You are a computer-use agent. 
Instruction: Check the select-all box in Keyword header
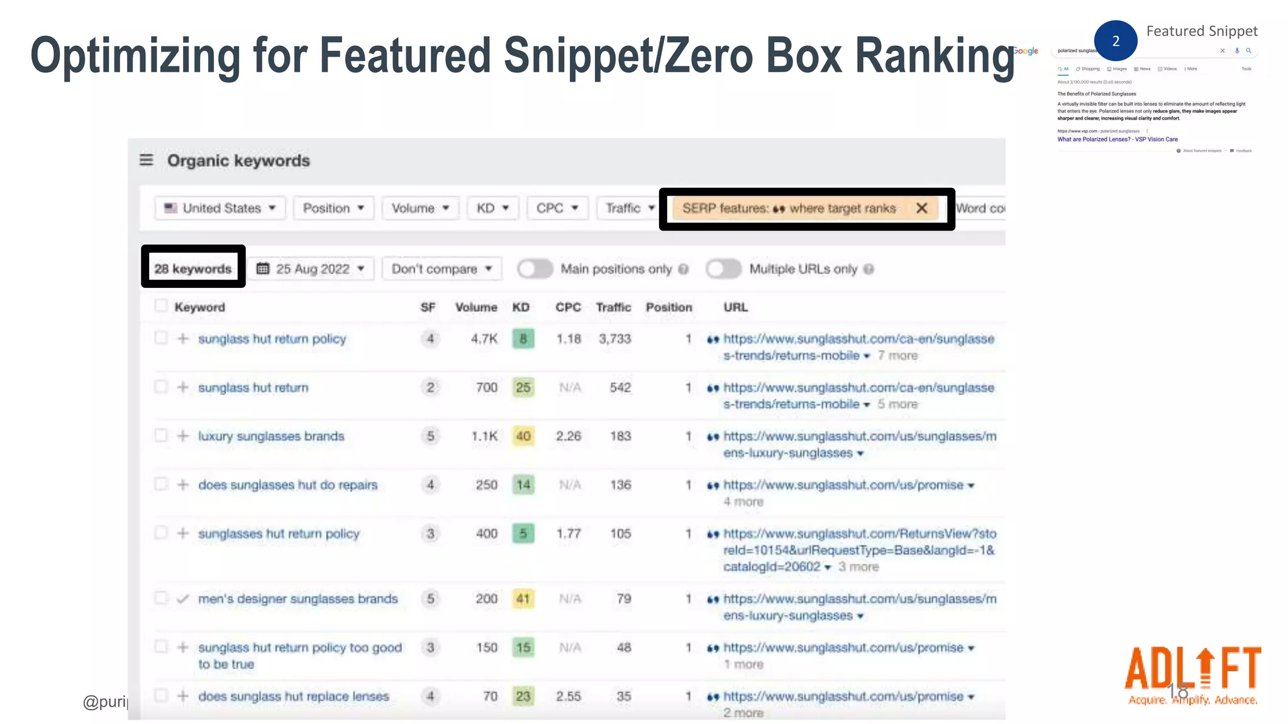click(x=161, y=305)
